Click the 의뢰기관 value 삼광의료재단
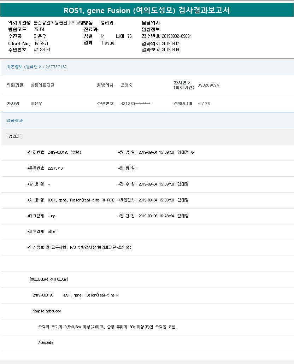The image size is (294, 364). coord(42,85)
